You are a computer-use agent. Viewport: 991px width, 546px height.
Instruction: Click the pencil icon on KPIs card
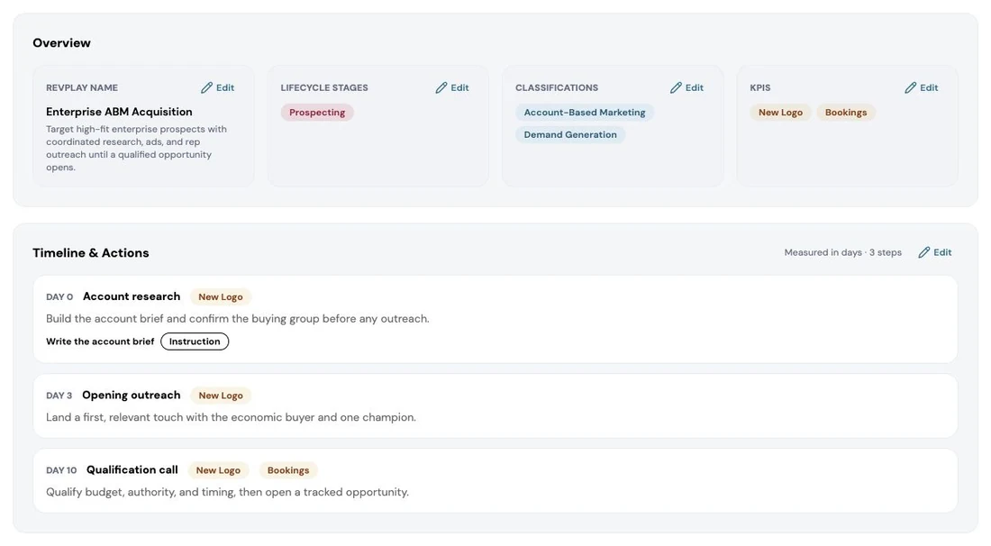910,87
